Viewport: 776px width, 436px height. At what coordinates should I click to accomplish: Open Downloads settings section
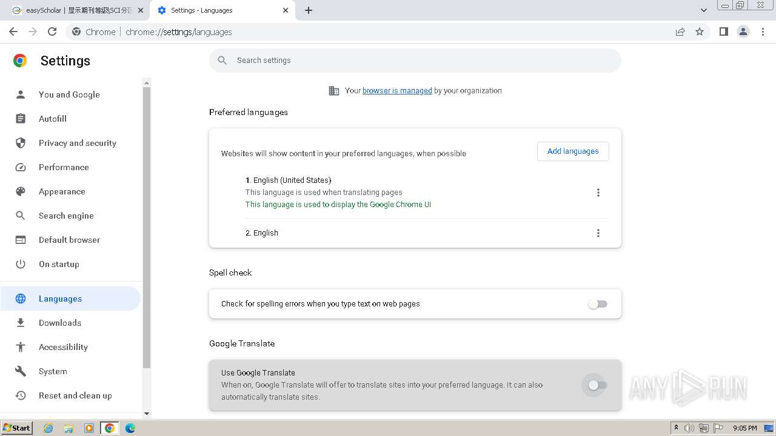pos(60,323)
